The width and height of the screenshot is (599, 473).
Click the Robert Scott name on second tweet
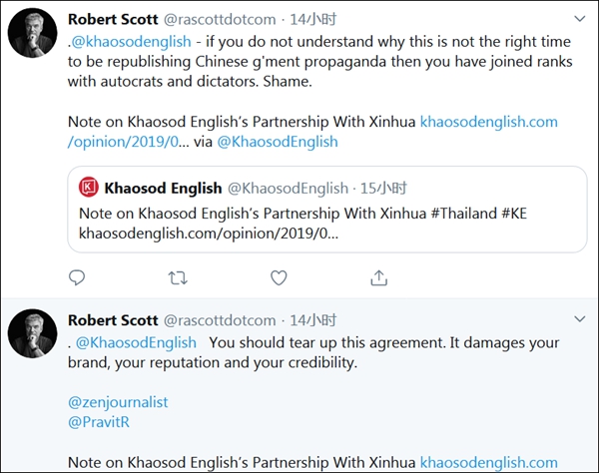(112, 320)
